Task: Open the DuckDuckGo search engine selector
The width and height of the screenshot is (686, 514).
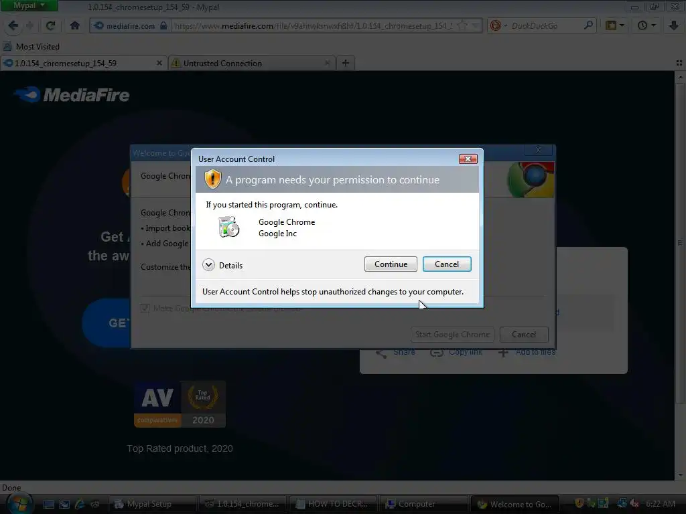Action: pos(498,26)
